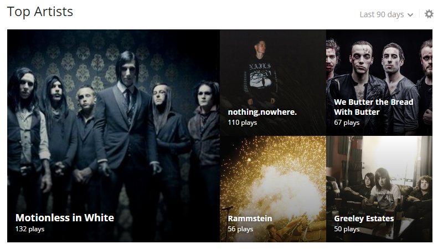The width and height of the screenshot is (438, 249).
Task: Open the settings gear icon
Action: coord(429,14)
